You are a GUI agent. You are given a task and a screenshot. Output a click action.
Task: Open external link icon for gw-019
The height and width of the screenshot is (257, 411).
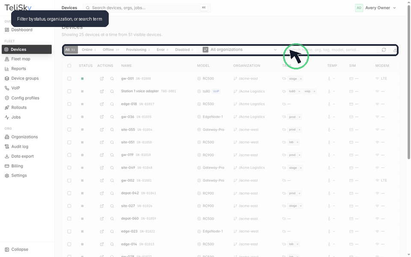102,155
